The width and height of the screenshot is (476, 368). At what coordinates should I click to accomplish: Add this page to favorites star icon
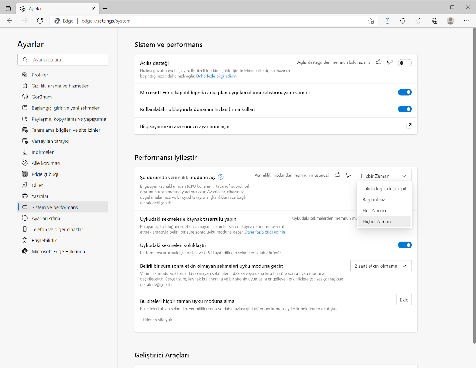tap(371, 21)
